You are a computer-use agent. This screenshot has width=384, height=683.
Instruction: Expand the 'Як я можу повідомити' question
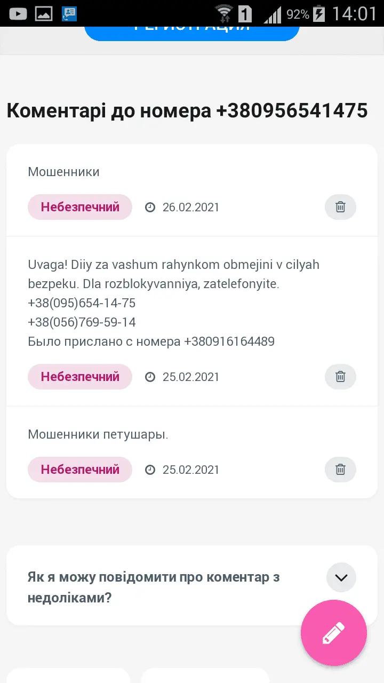point(341,577)
